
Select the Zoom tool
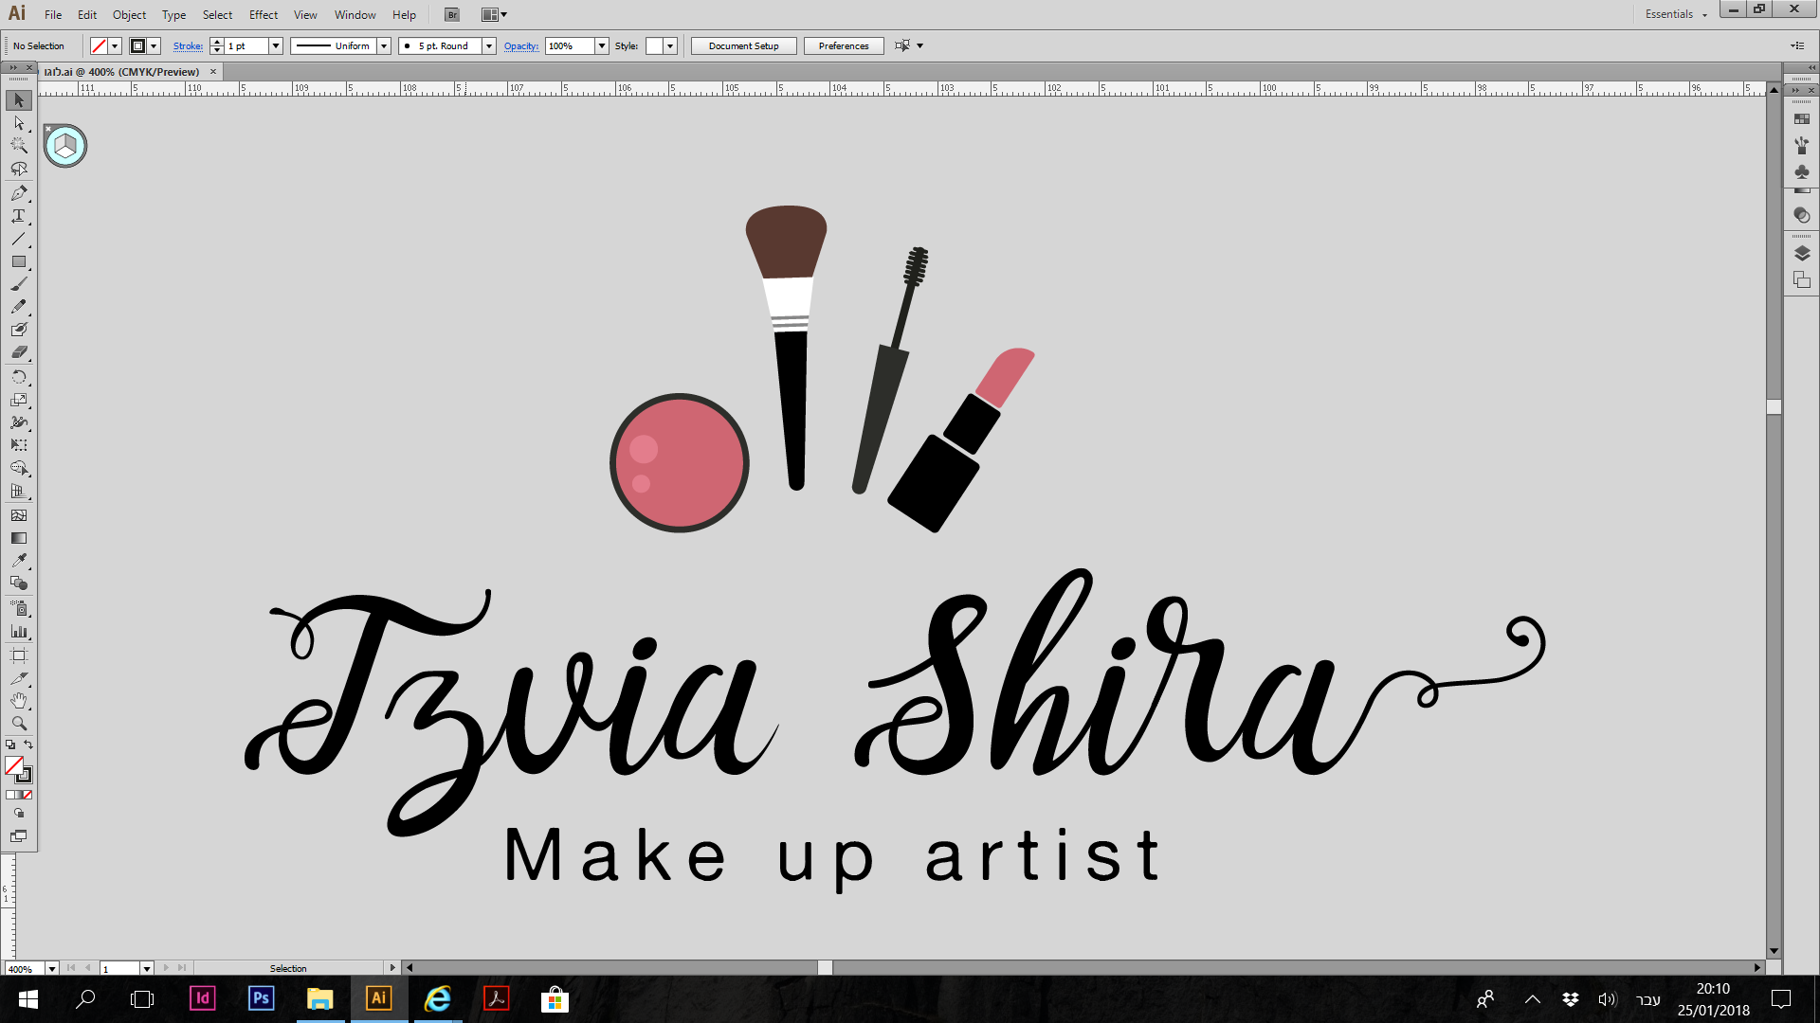(x=18, y=723)
